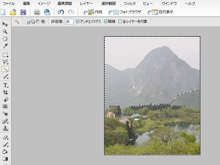Viewport: 220px width, 165px height.
Task: Choose the Add to Selection mode
Action: [33, 22]
